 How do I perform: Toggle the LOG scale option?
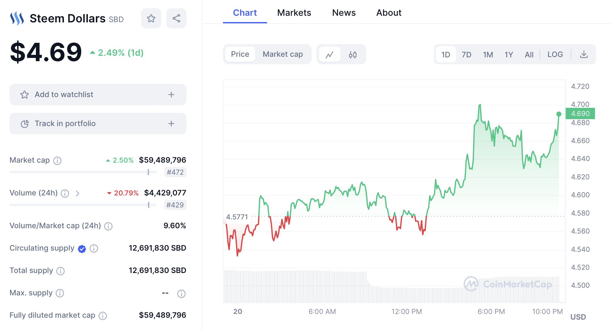pos(555,55)
